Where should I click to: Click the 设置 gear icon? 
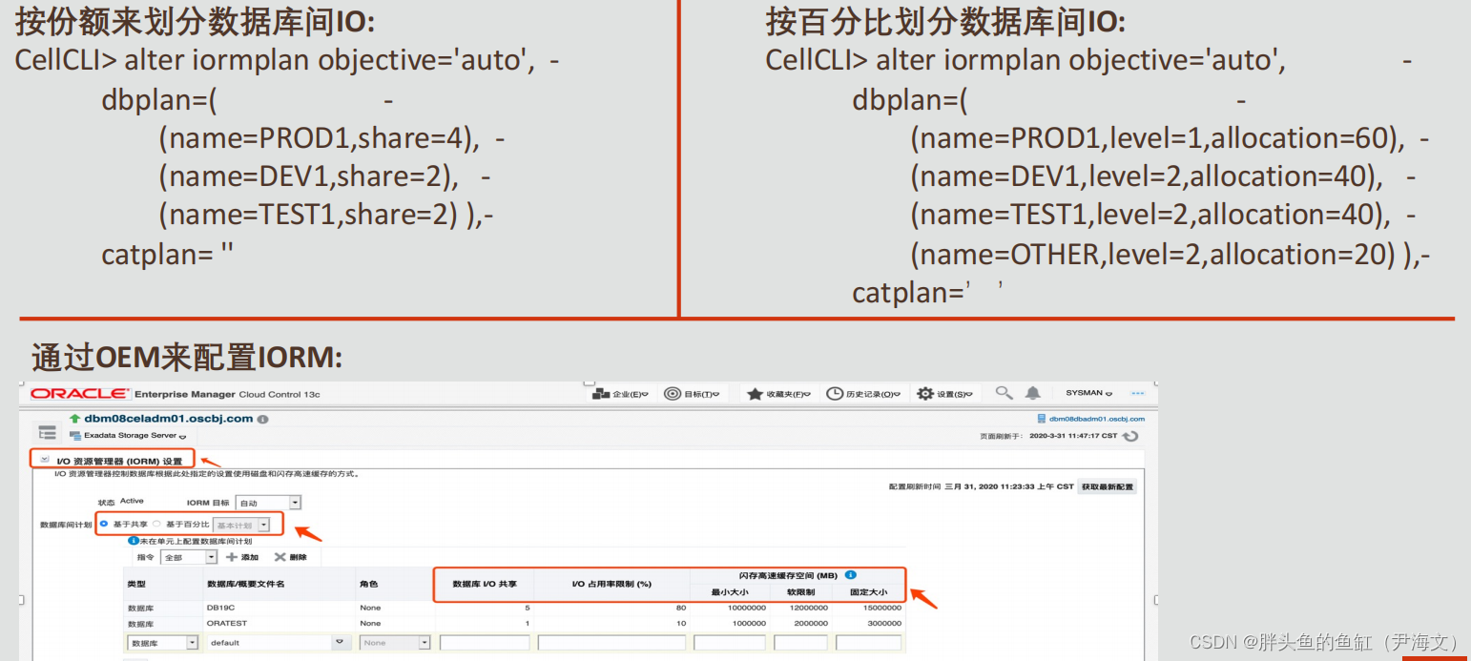point(924,394)
